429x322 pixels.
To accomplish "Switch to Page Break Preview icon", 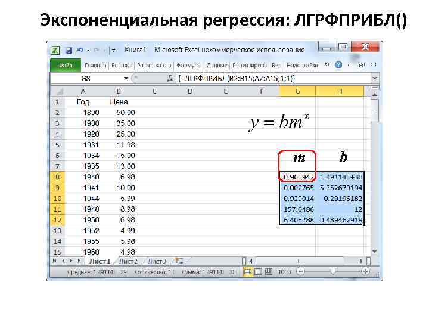I will click(x=268, y=272).
